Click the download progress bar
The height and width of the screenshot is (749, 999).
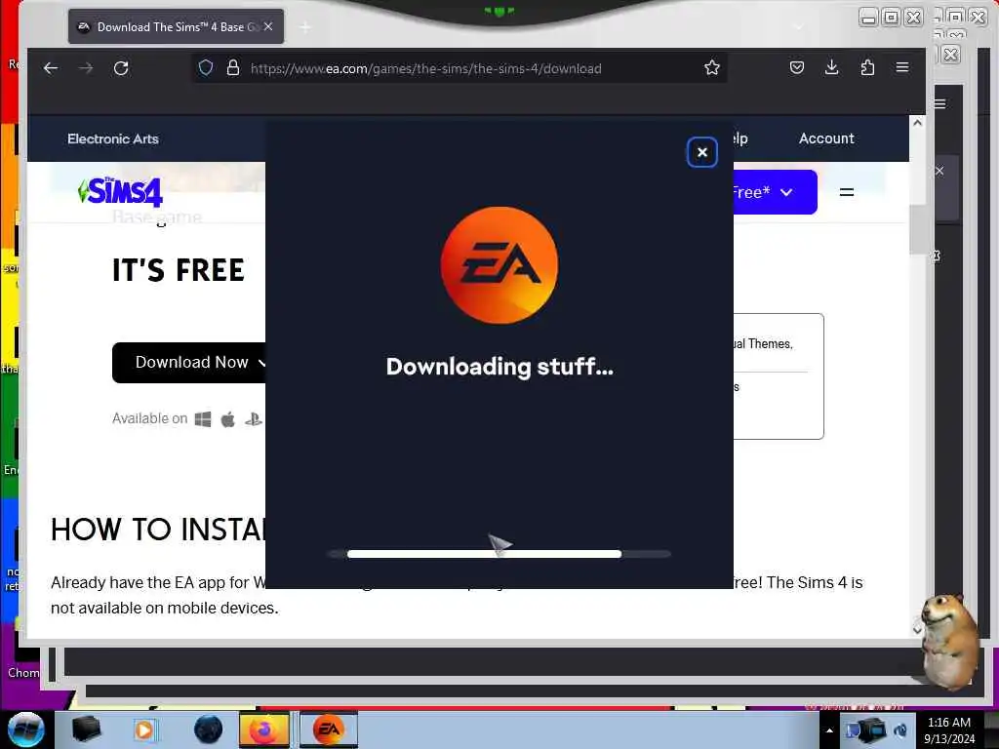pos(499,554)
